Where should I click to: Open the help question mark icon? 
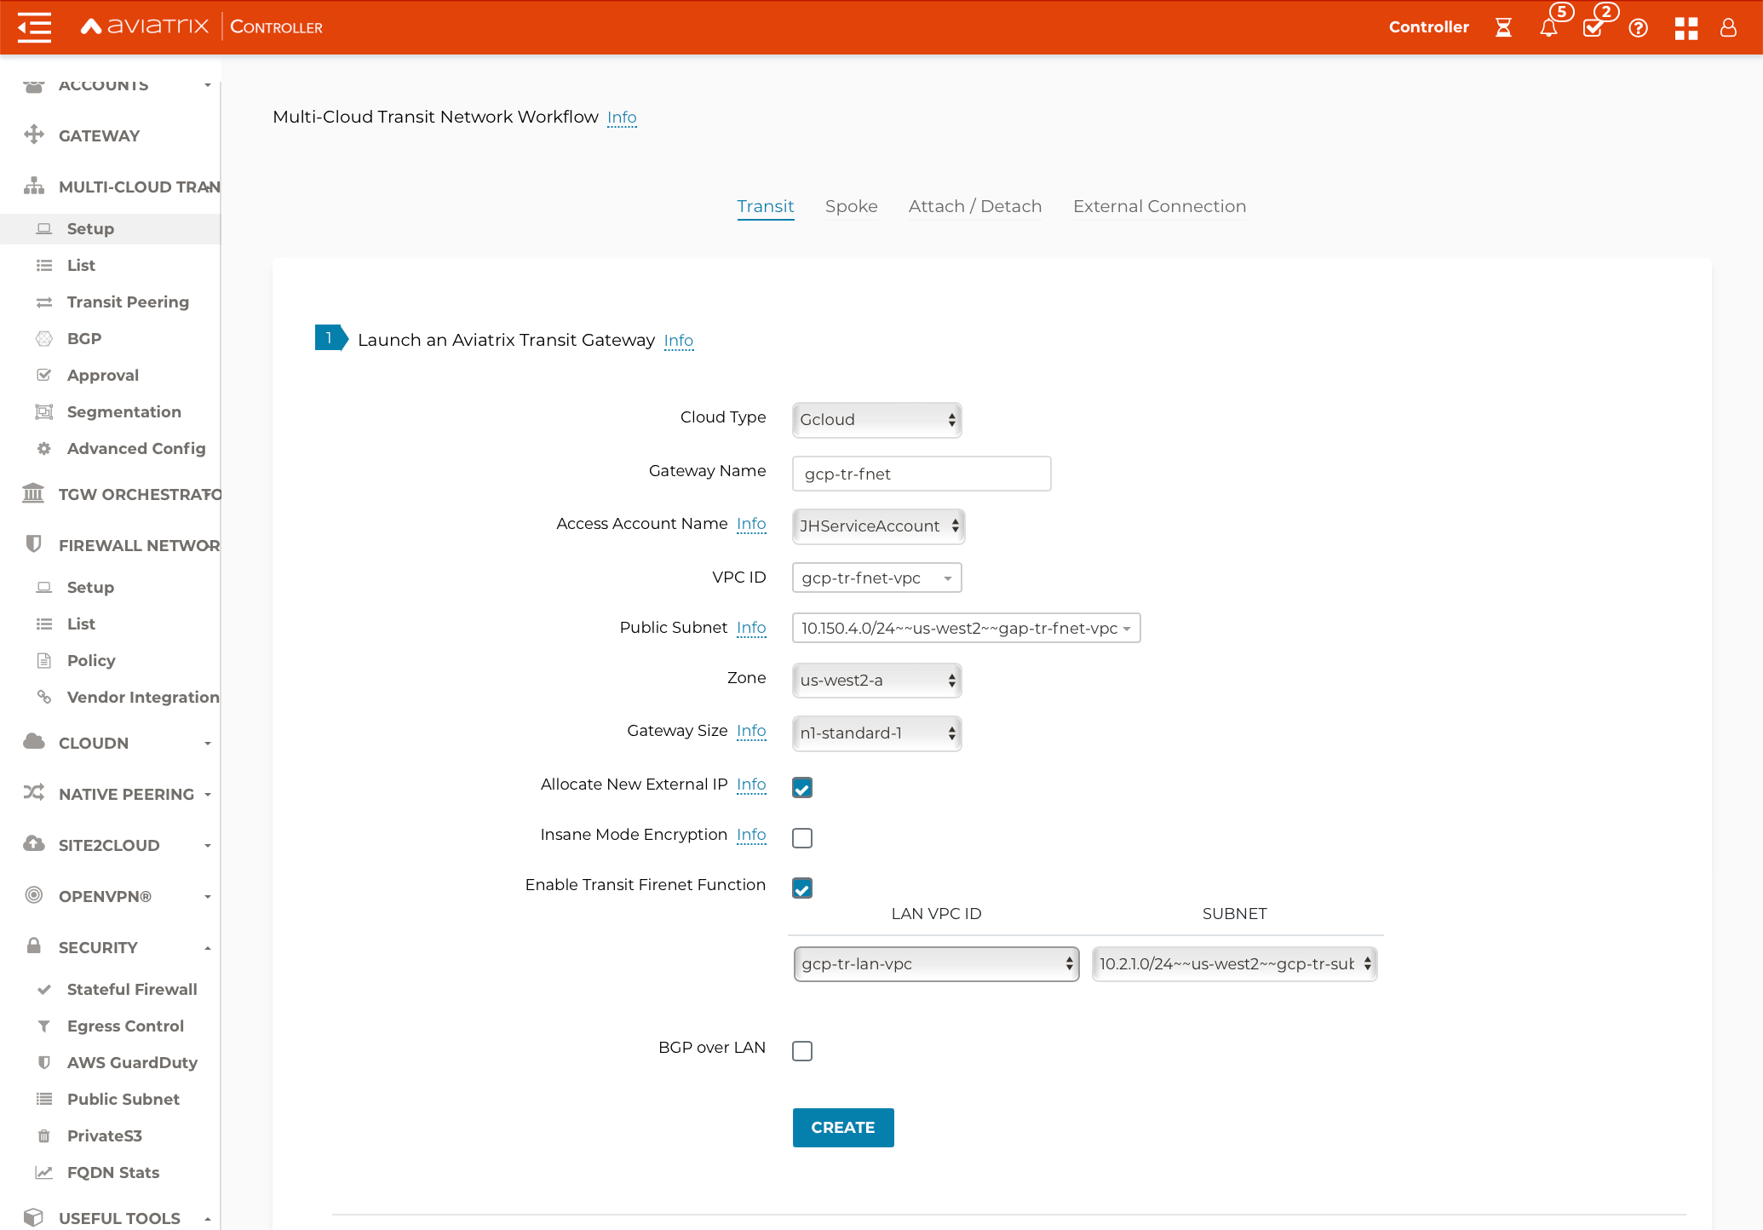[x=1638, y=28]
